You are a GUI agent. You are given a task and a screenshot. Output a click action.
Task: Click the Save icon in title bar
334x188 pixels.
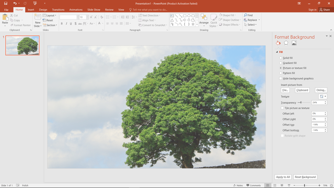[x=6, y=3]
